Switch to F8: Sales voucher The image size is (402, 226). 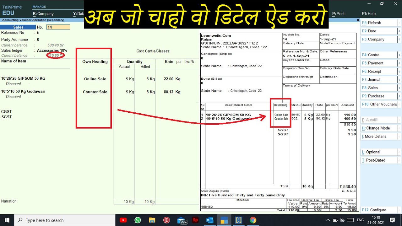click(379, 88)
